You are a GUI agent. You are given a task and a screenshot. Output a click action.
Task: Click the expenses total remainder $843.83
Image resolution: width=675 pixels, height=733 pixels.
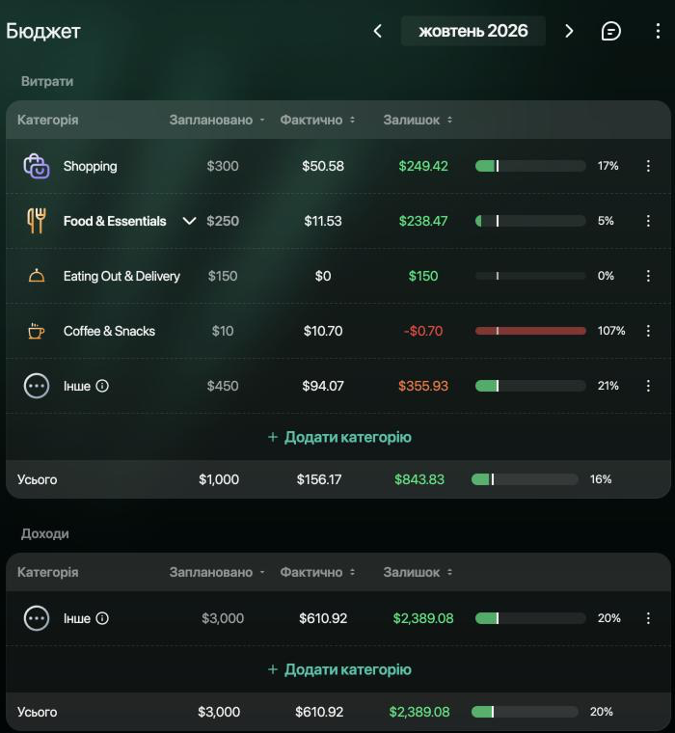[x=419, y=479]
